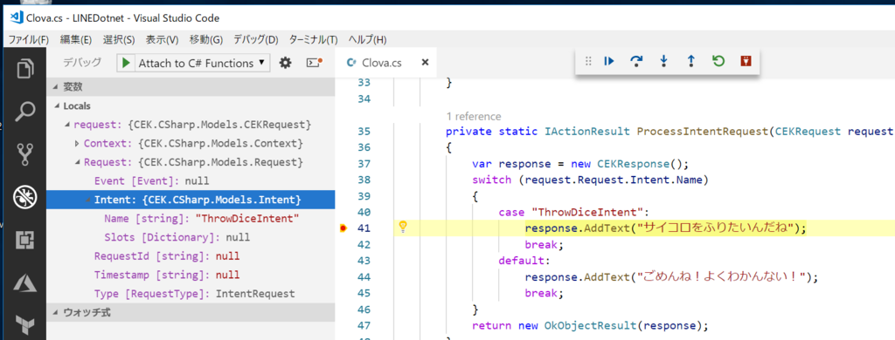Open the Terraform icon in activity bar
Viewport: 895px width, 340px height.
[24, 324]
